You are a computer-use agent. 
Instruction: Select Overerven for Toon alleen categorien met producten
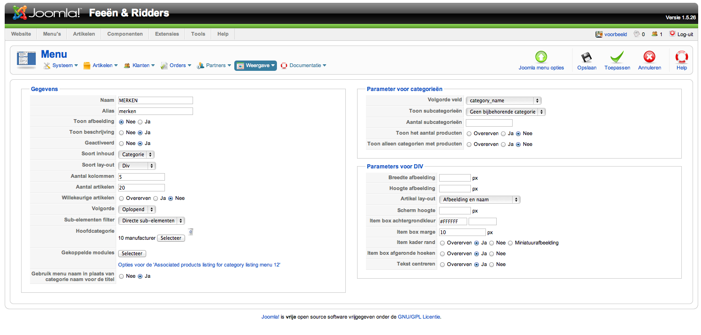(469, 145)
